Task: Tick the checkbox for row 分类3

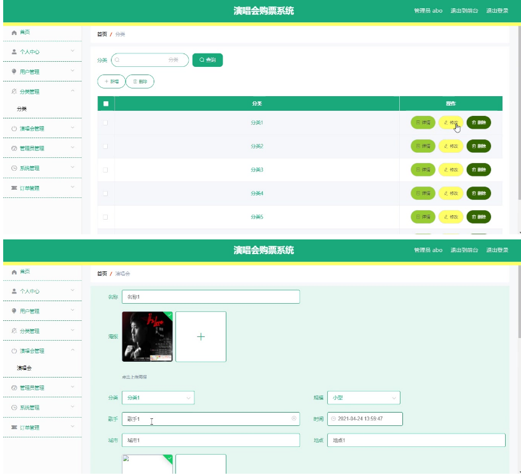Action: tap(105, 170)
